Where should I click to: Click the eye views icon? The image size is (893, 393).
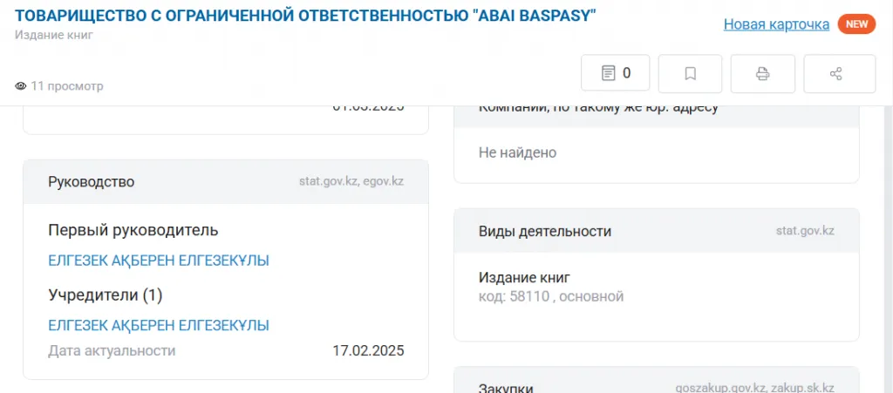21,86
